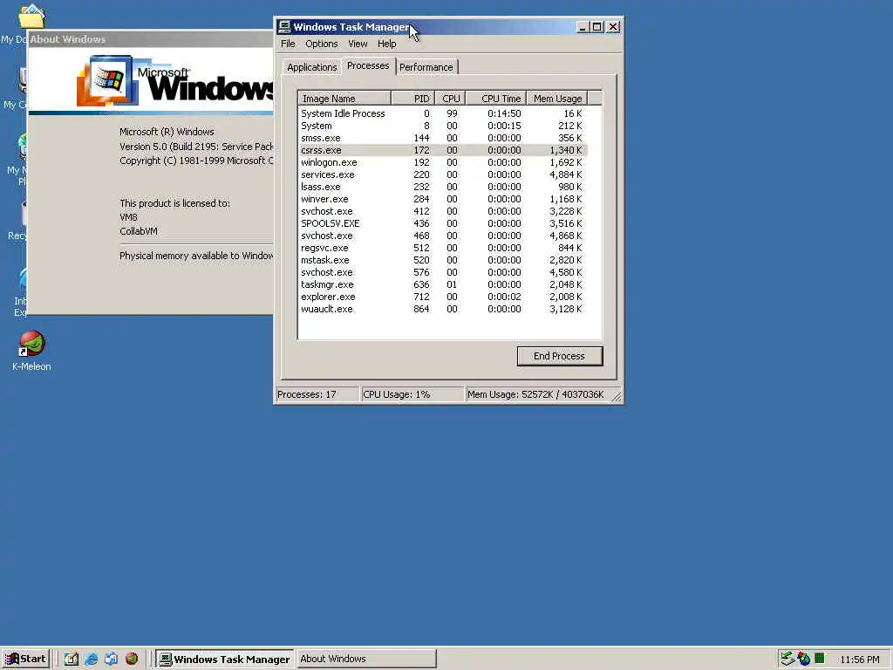This screenshot has width=893, height=670.
Task: Select lsass.exe process
Action: pos(442,187)
